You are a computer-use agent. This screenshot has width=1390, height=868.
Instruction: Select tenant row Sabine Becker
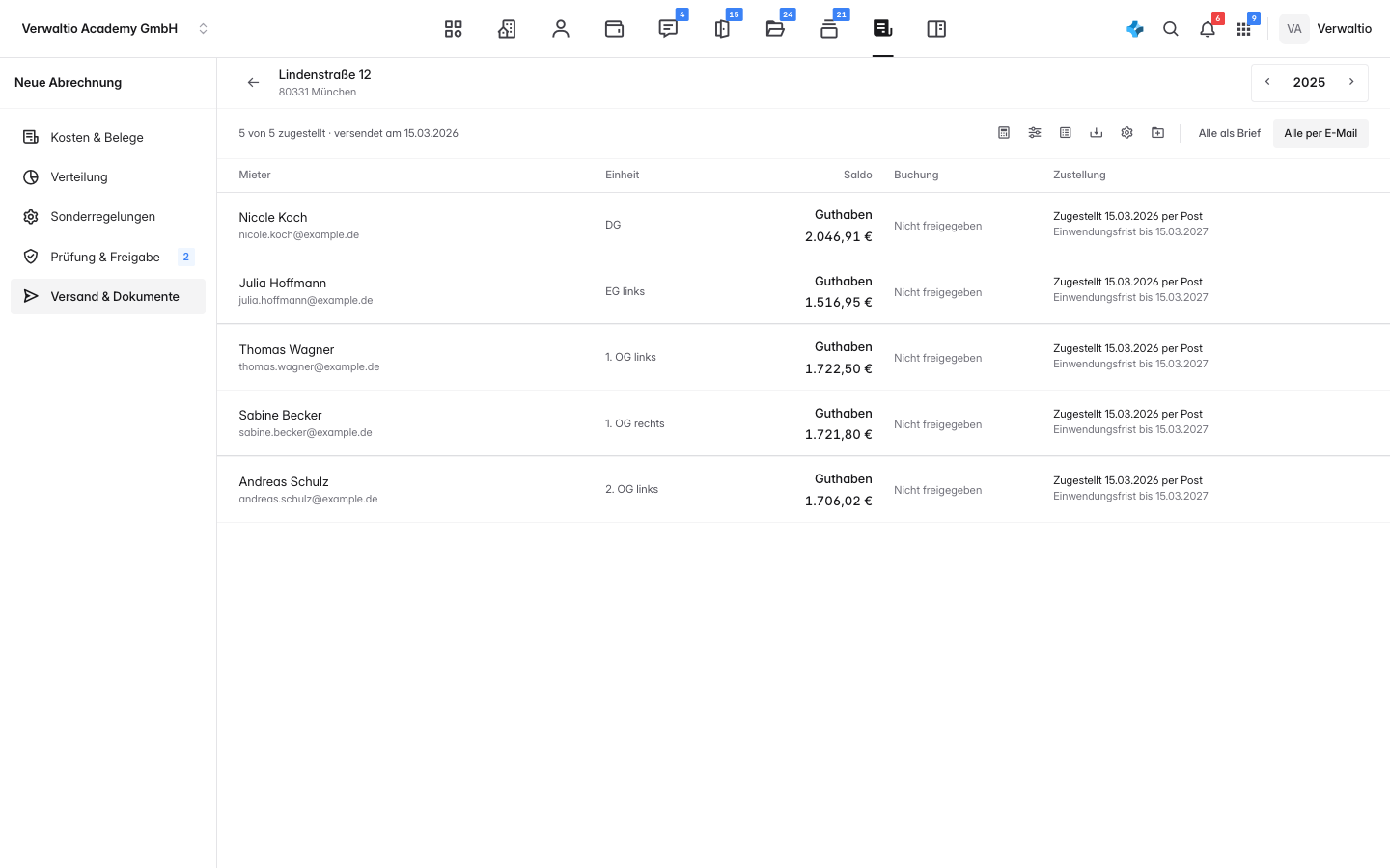point(803,423)
